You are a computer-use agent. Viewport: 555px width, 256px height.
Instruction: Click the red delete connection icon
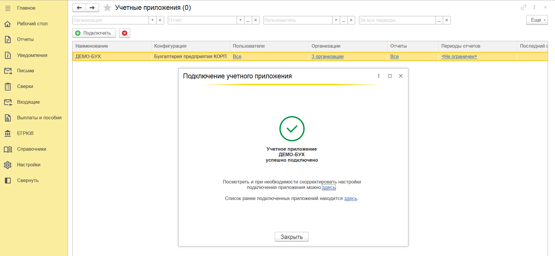[125, 33]
